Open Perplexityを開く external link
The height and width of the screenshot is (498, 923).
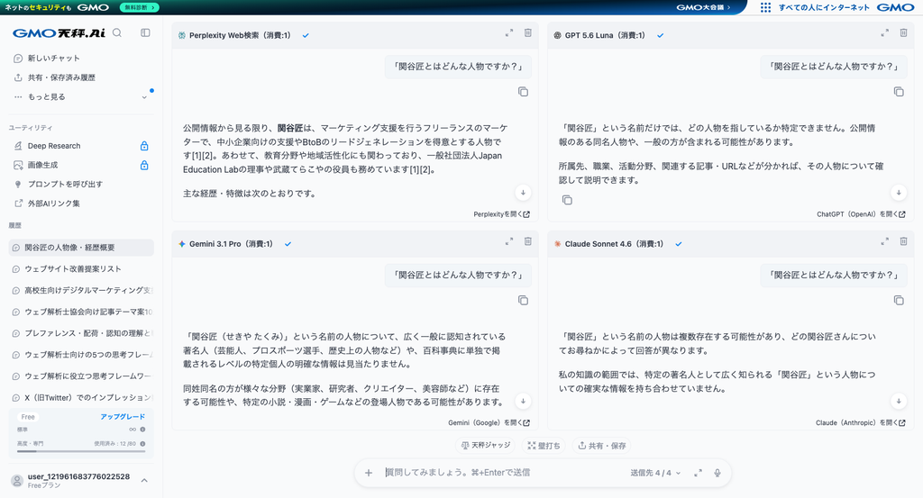click(501, 214)
